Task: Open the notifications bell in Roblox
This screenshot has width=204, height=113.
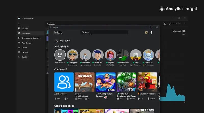Action: pos(151,32)
